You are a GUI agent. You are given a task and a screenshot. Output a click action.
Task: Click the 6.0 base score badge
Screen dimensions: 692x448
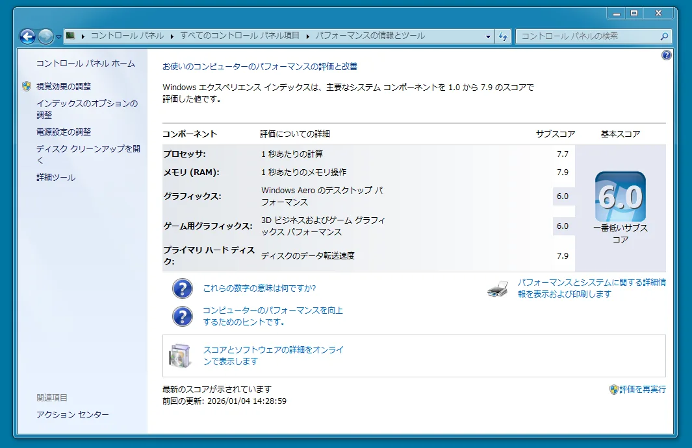click(x=620, y=197)
